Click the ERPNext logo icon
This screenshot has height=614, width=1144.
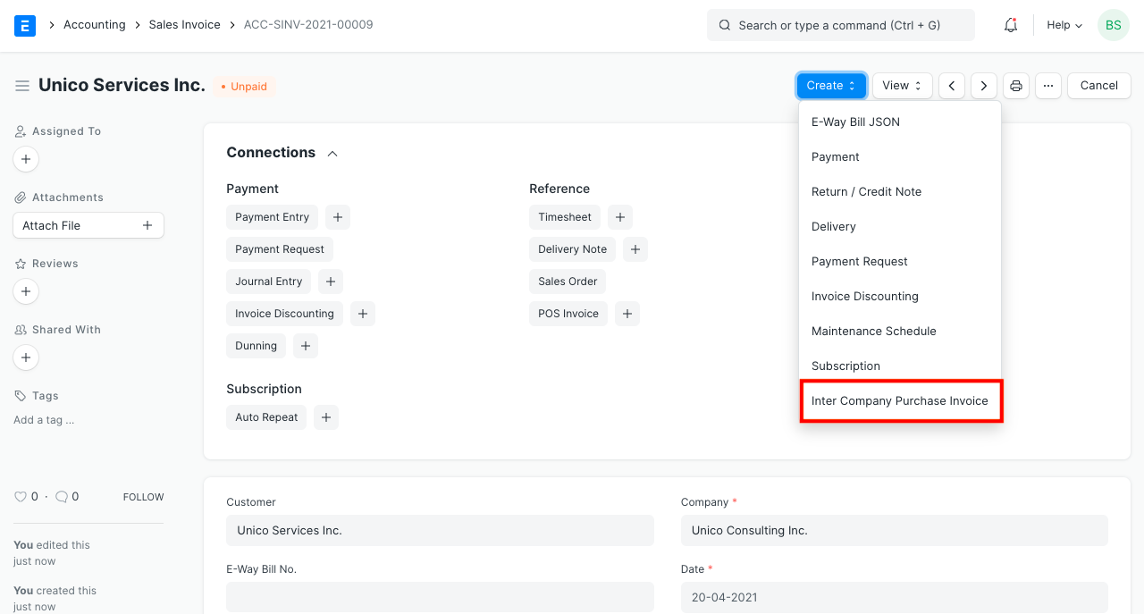pyautogui.click(x=24, y=24)
